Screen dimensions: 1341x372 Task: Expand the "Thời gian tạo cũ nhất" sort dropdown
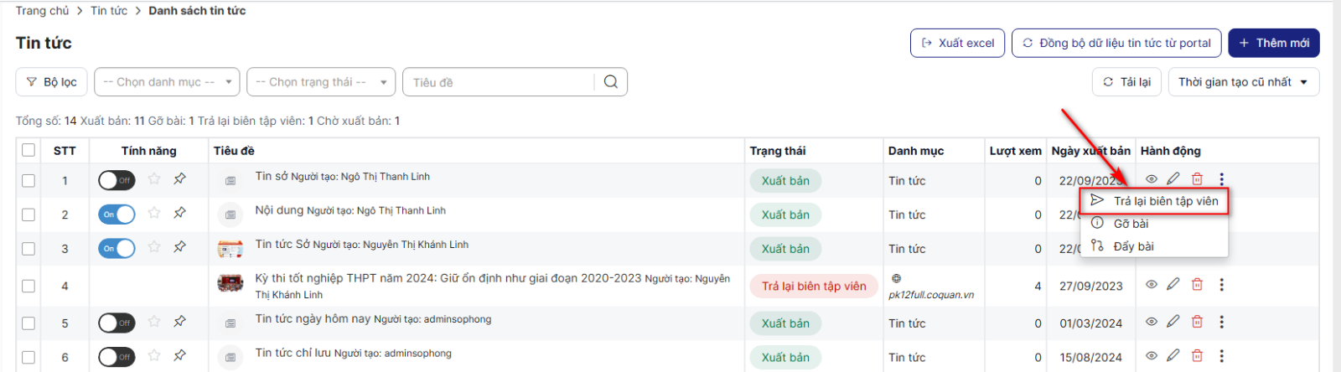(x=1243, y=82)
